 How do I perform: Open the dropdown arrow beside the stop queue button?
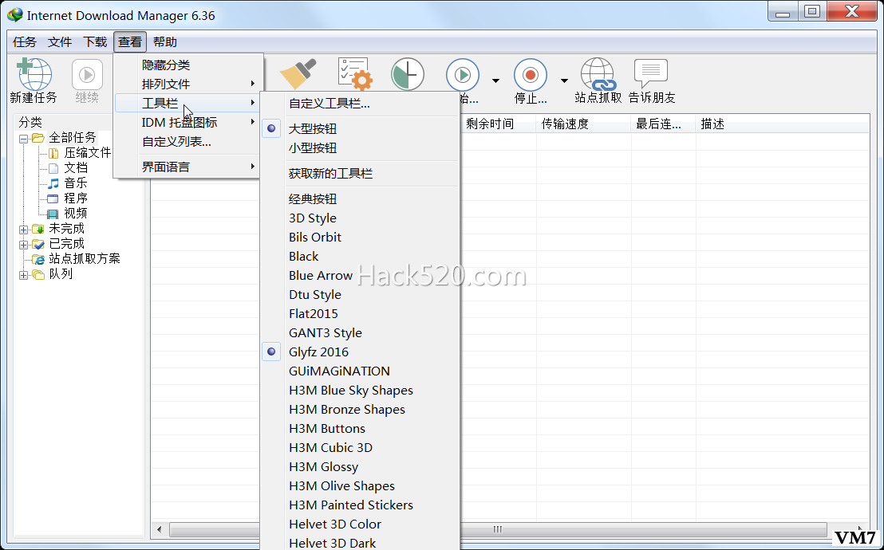tap(564, 81)
